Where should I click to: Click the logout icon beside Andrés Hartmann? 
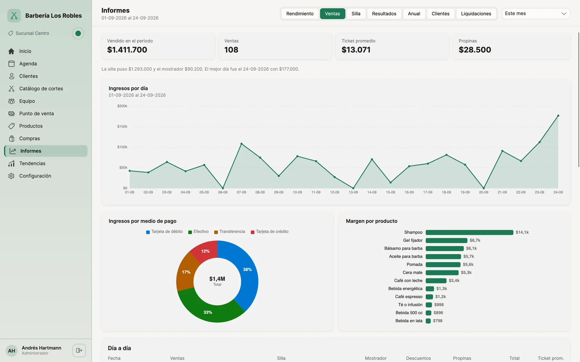(x=79, y=350)
